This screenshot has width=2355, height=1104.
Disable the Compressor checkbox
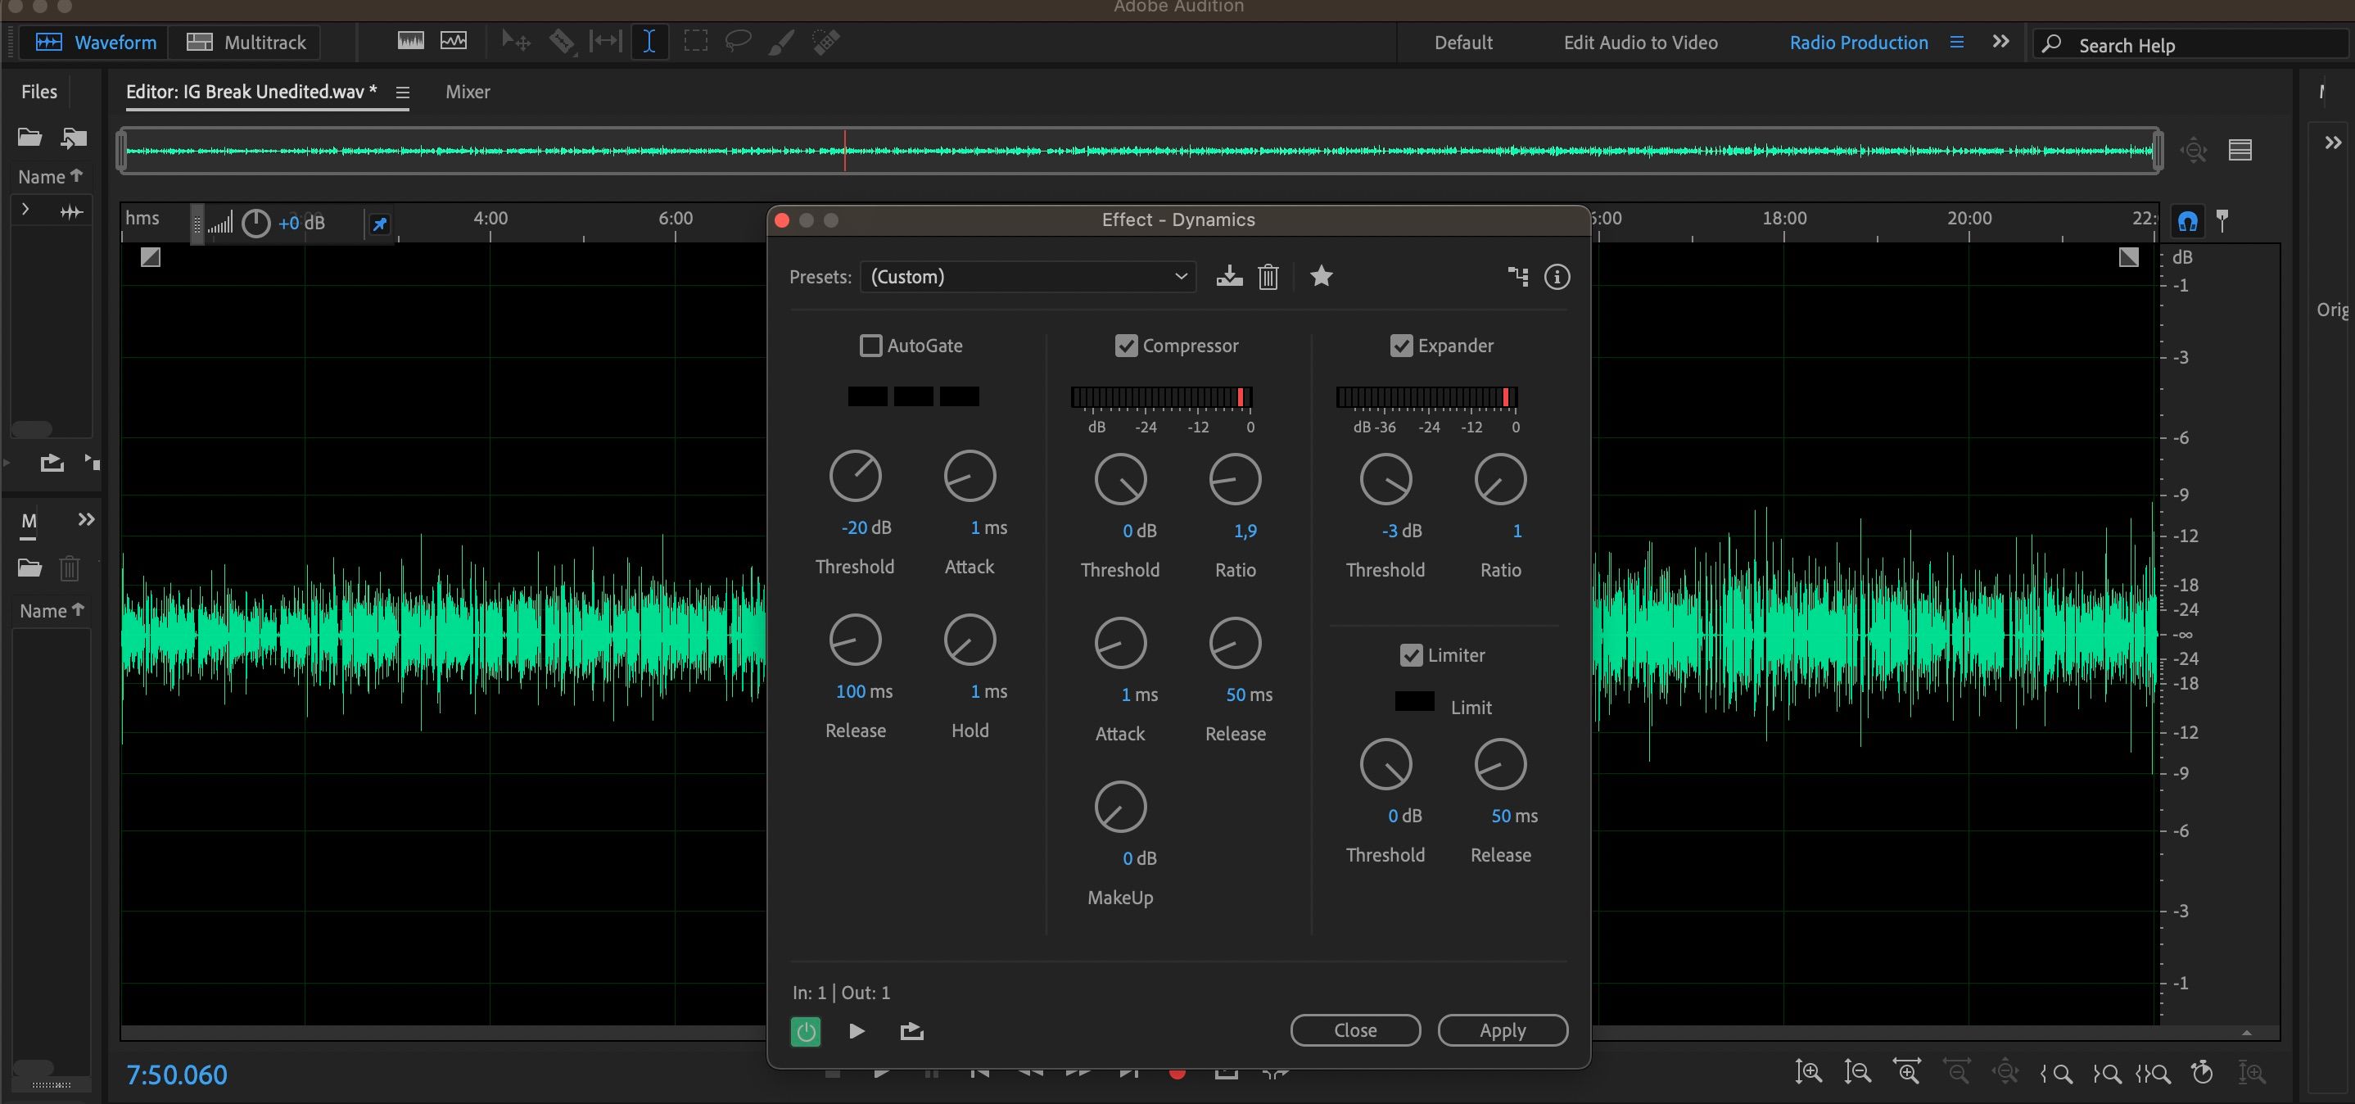1126,346
